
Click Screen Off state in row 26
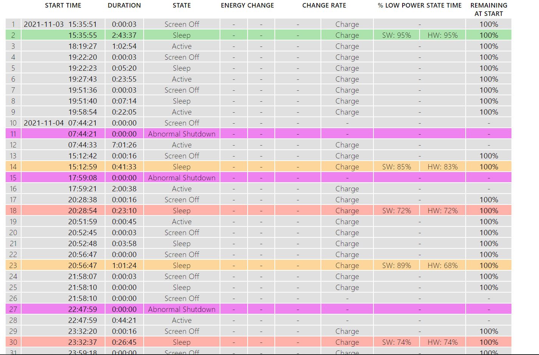(181, 298)
